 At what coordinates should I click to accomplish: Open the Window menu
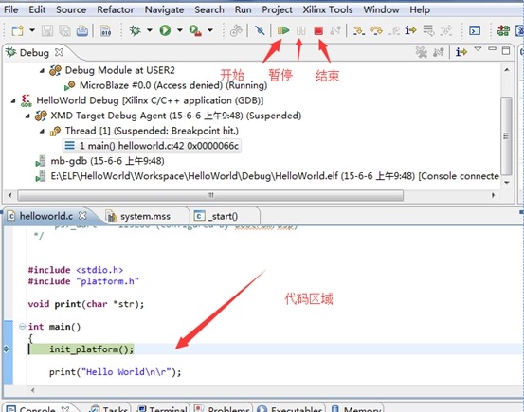click(x=381, y=9)
